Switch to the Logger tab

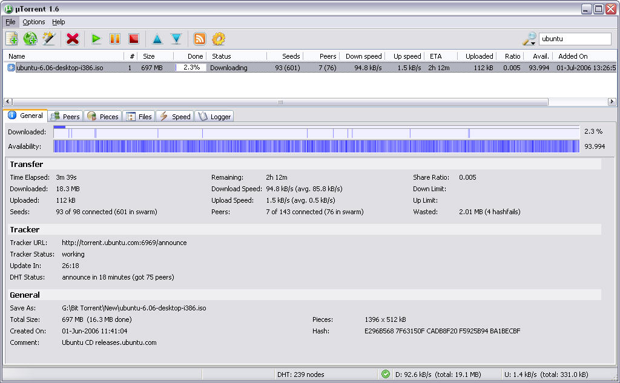[x=214, y=117]
